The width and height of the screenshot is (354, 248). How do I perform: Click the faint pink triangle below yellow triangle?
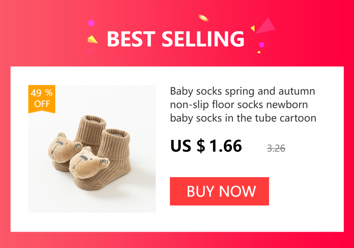coord(90,51)
